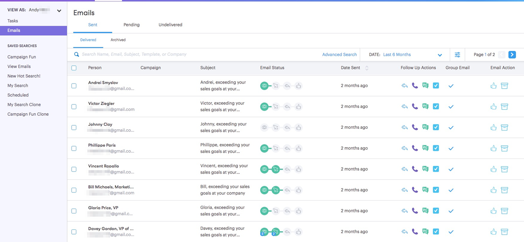Click the reply status icon for Gloria Price
This screenshot has width=524, height=242.
(287, 211)
